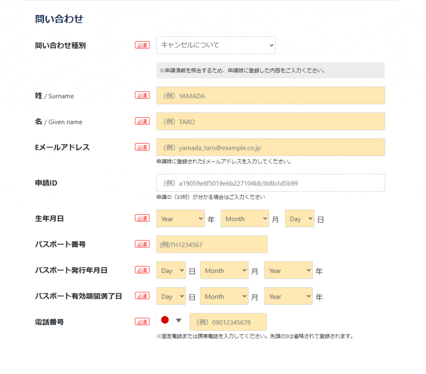Open the パスポート有効期間満了日 Month dropdown
The height and width of the screenshot is (374, 426).
[x=224, y=296]
